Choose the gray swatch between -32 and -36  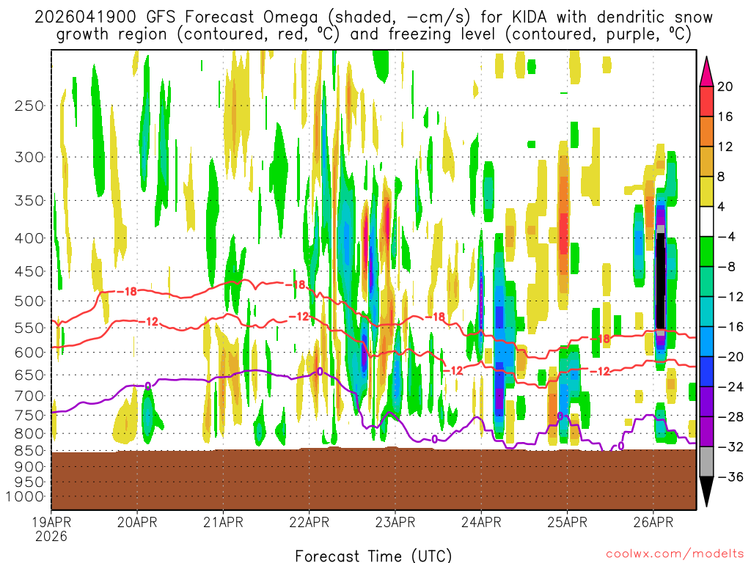(x=707, y=462)
